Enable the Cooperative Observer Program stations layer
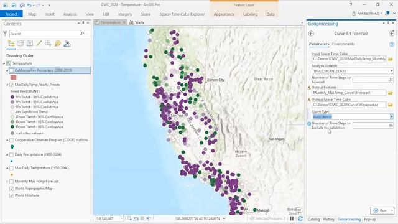The width and height of the screenshot is (398, 224). tap(11, 140)
